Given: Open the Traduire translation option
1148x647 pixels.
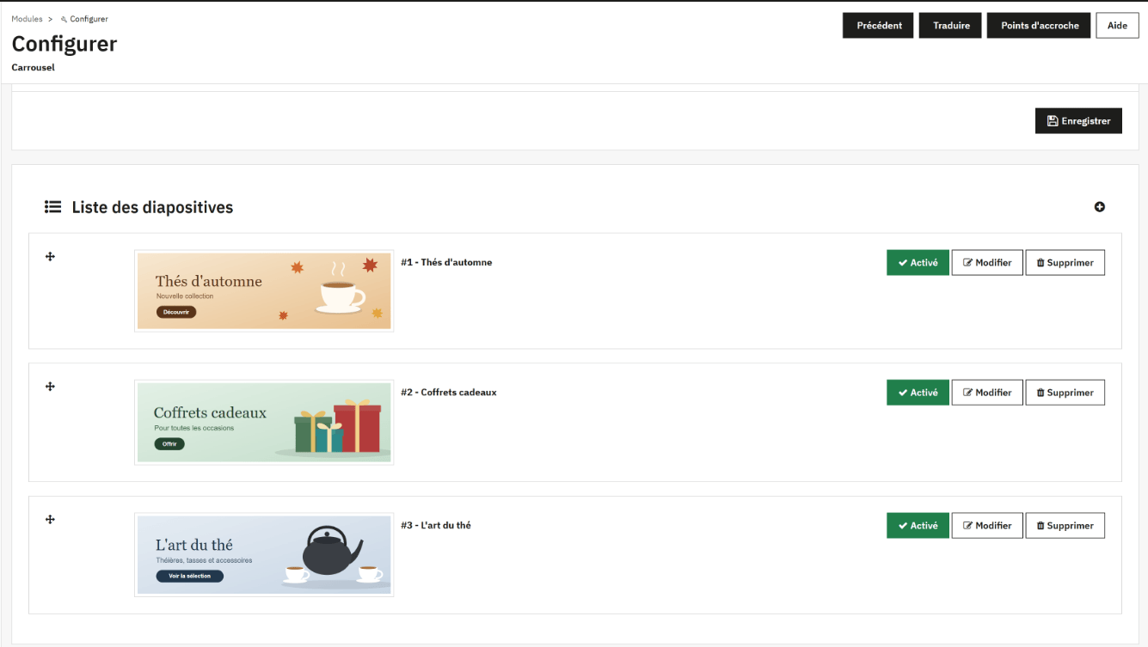Looking at the screenshot, I should coord(951,26).
